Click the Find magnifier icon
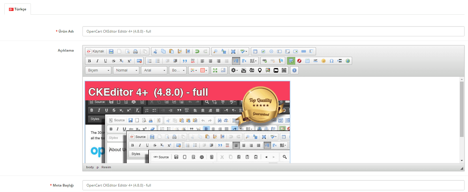468x192 pixels. pyautogui.click(x=215, y=51)
